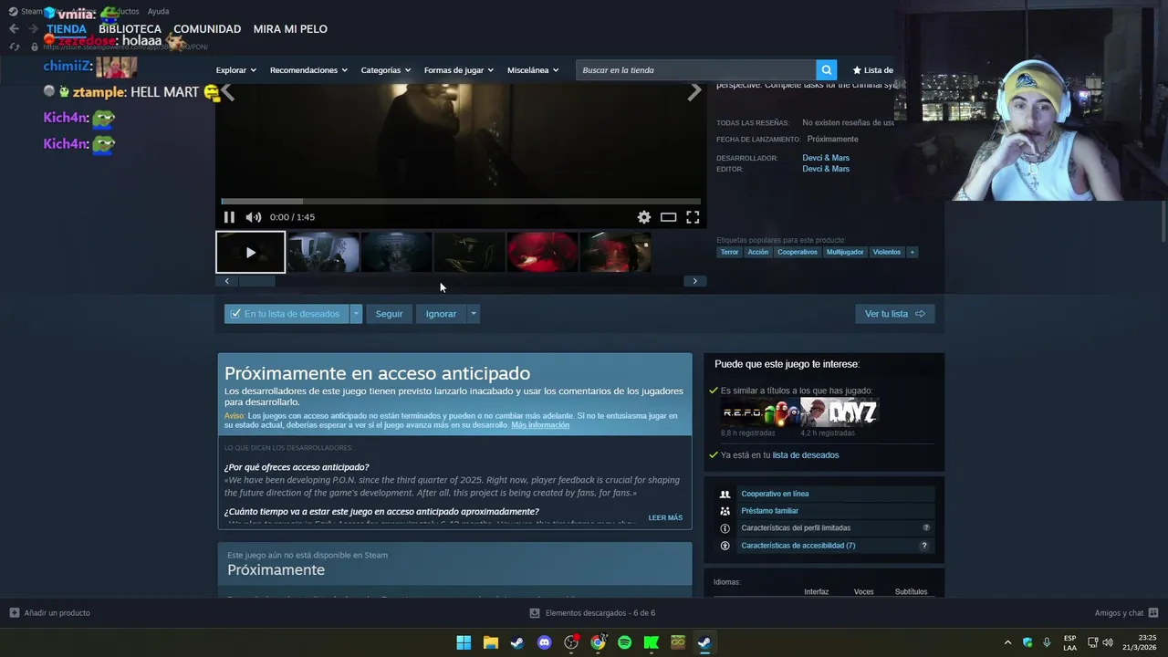The width and height of the screenshot is (1168, 657).
Task: Open the Más información link
Action: [x=540, y=425]
